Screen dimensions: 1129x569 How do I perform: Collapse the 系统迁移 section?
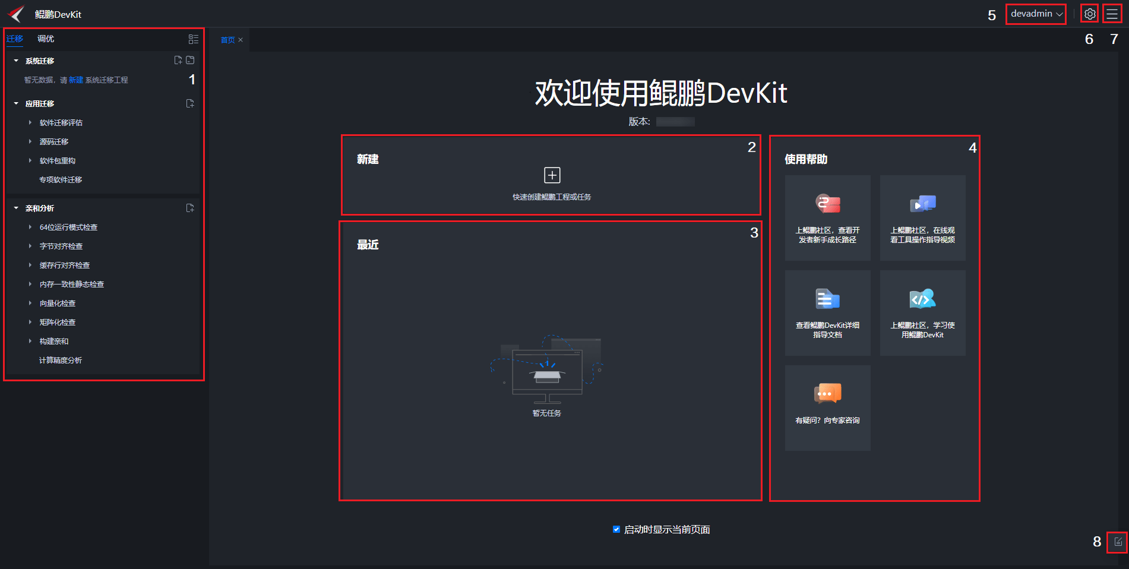click(16, 61)
